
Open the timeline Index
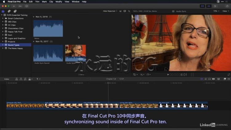pos(7,79)
